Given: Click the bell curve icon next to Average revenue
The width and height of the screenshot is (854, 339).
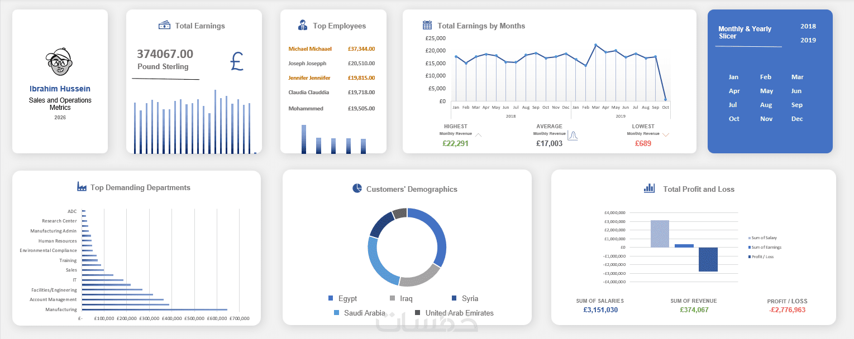Looking at the screenshot, I should (x=572, y=135).
